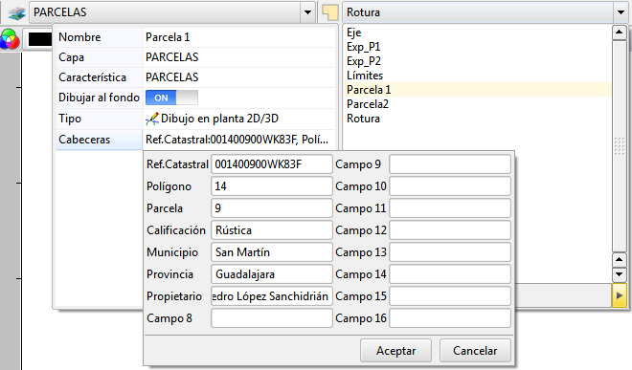The height and width of the screenshot is (370, 632).
Task: Click the Campo 12 input field
Action: (450, 230)
